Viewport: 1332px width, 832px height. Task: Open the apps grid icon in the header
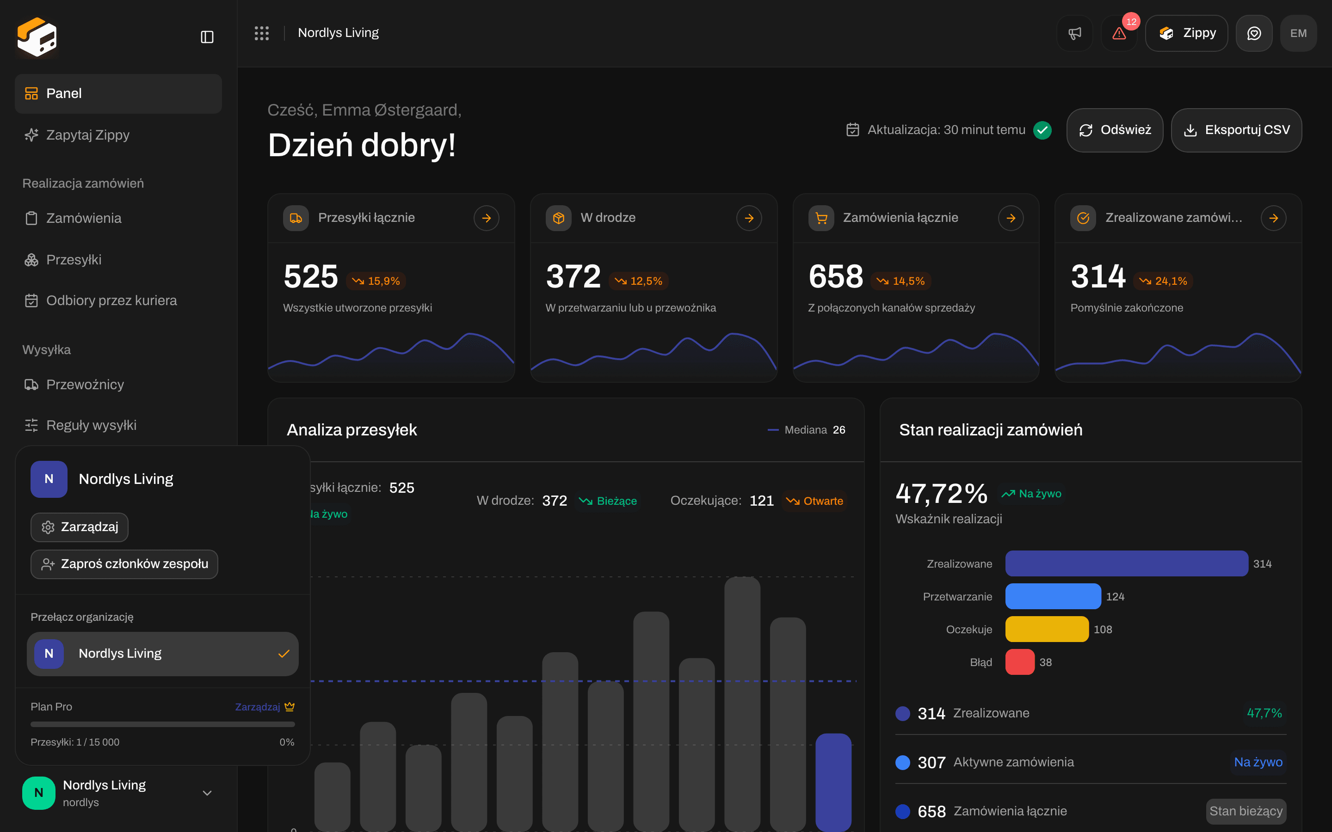tap(261, 33)
